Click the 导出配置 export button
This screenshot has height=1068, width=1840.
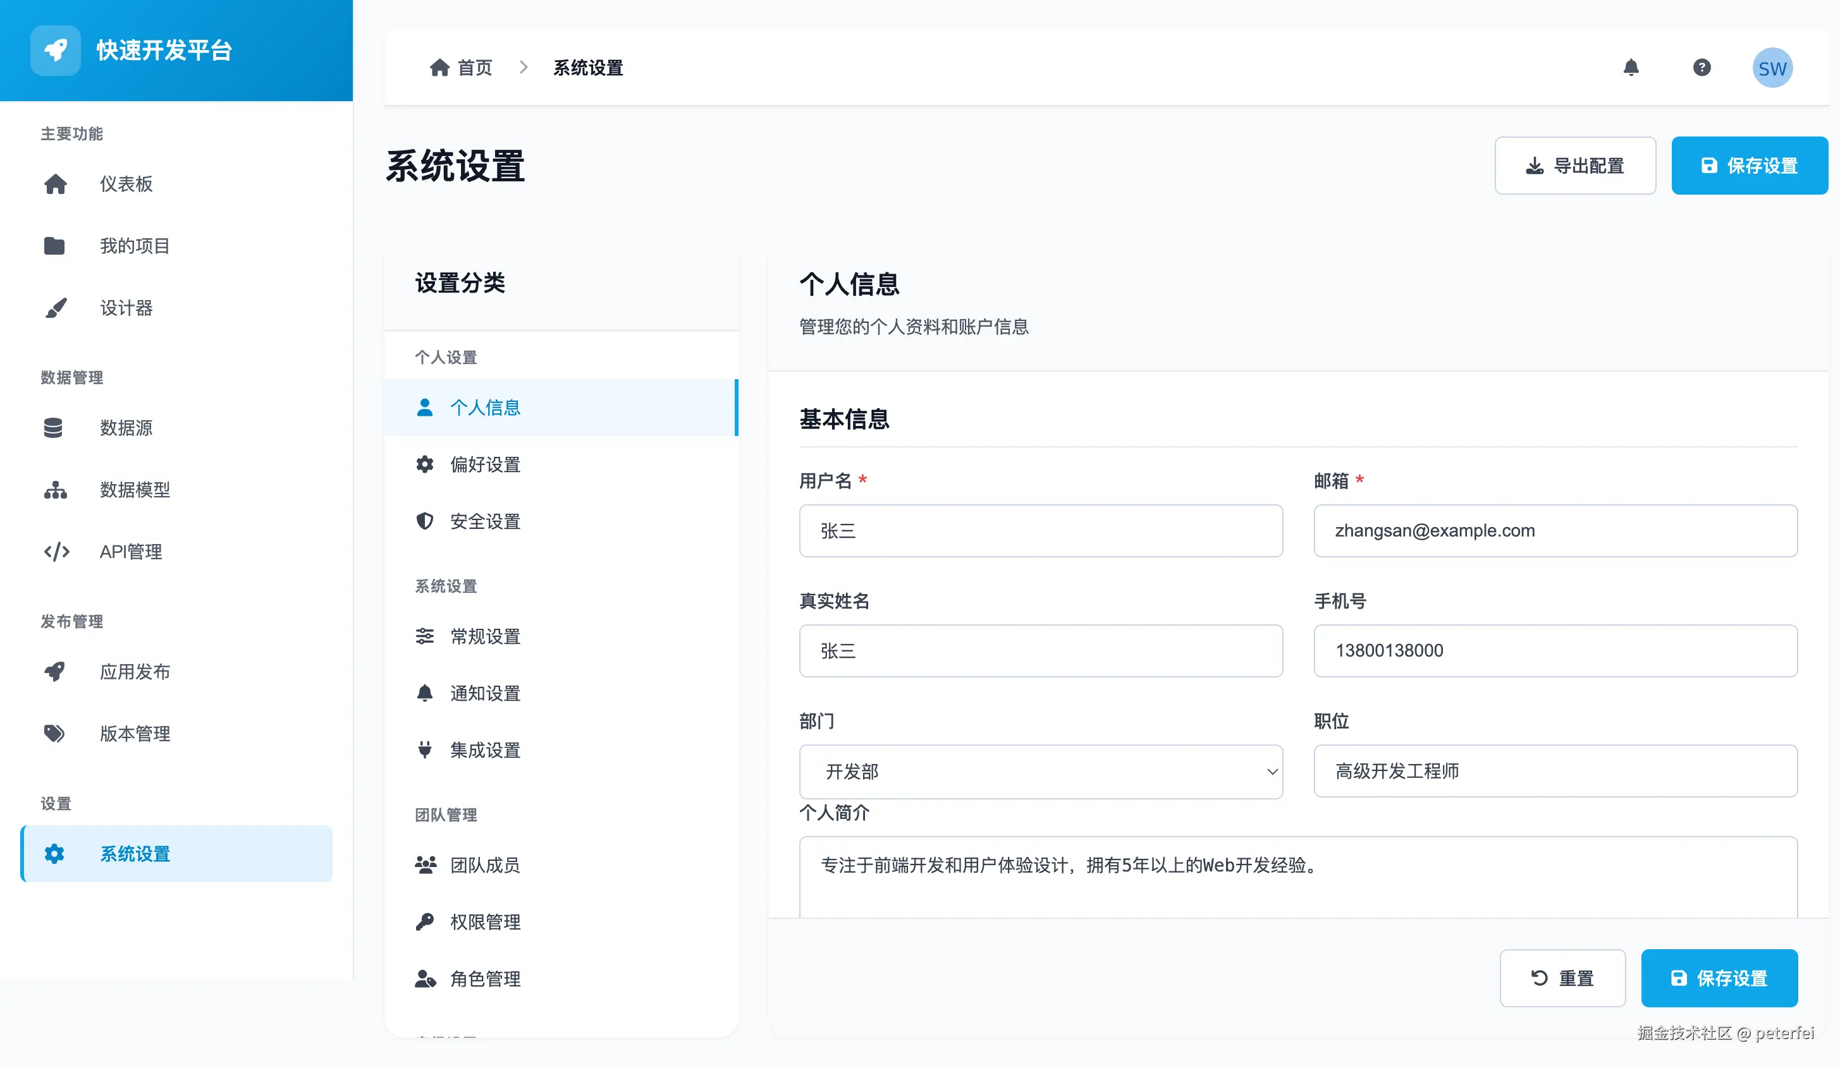click(x=1574, y=166)
